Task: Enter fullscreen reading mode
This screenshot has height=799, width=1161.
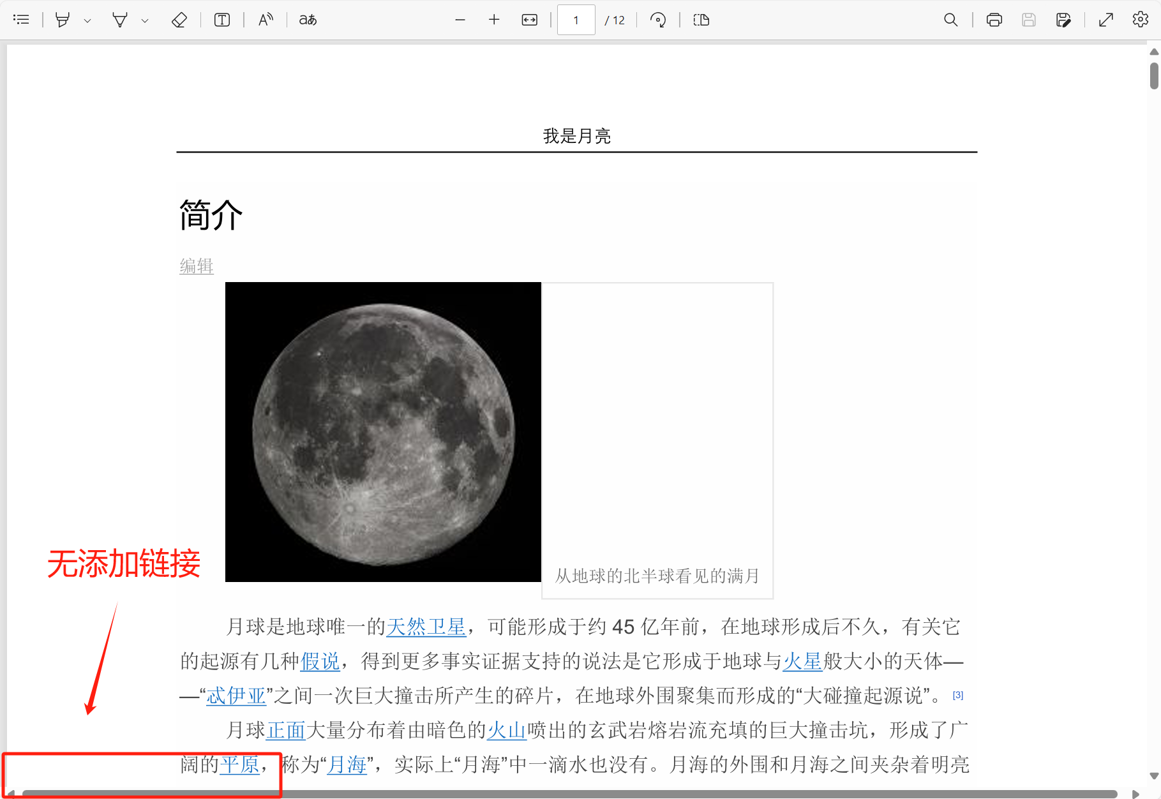Action: pyautogui.click(x=1105, y=20)
